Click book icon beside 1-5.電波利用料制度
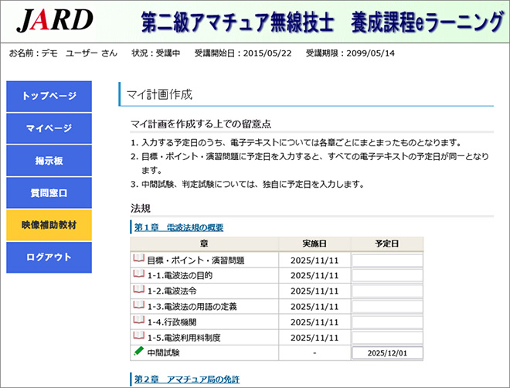 139,337
